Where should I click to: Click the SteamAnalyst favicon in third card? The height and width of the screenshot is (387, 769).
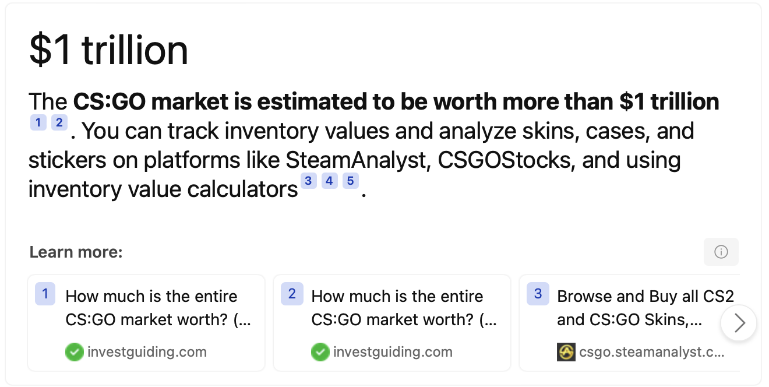tap(566, 352)
